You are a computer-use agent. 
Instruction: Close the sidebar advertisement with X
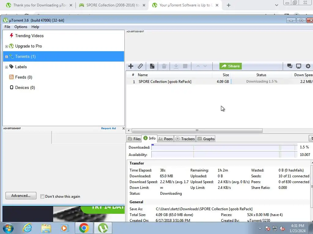coord(123,128)
